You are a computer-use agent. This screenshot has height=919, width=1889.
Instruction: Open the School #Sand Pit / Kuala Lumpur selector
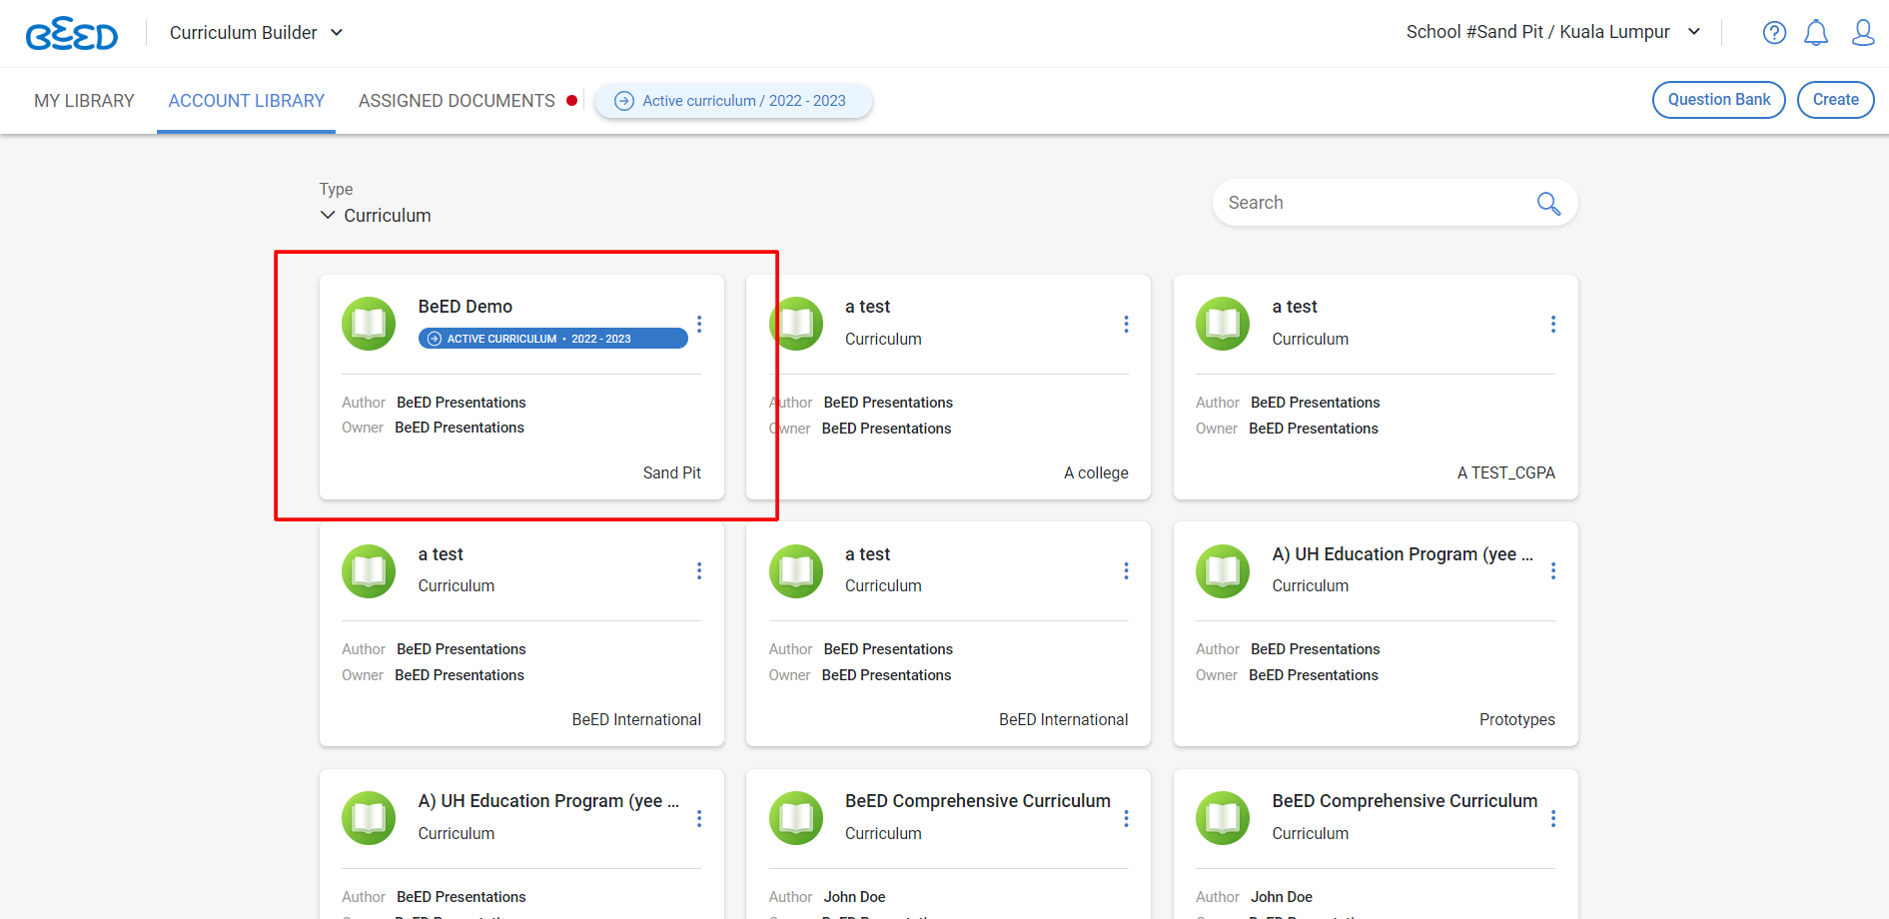1553,32
